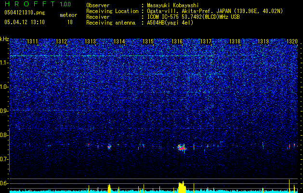
Task: Click the 0.8 frequency axis label
Action: click(4, 135)
